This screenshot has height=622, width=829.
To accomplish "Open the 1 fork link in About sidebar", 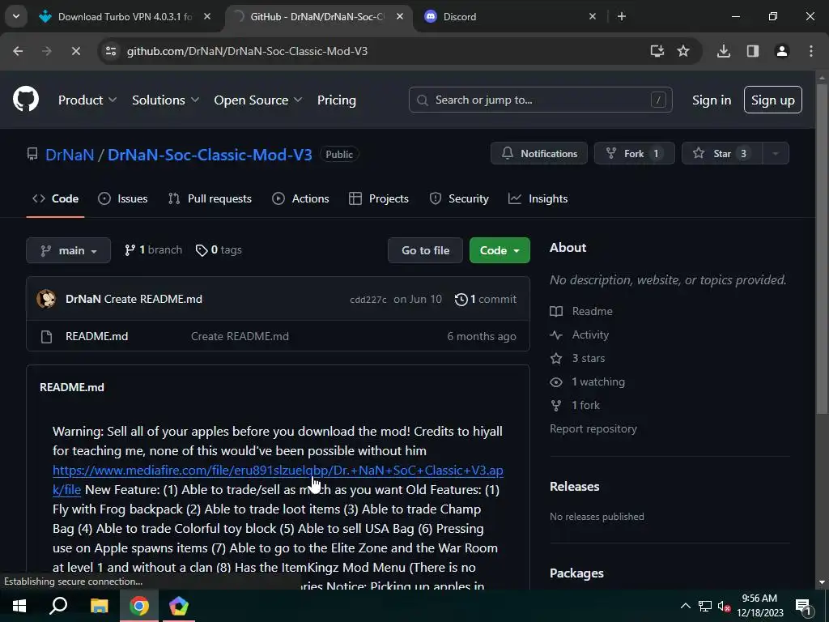I will 576,405.
